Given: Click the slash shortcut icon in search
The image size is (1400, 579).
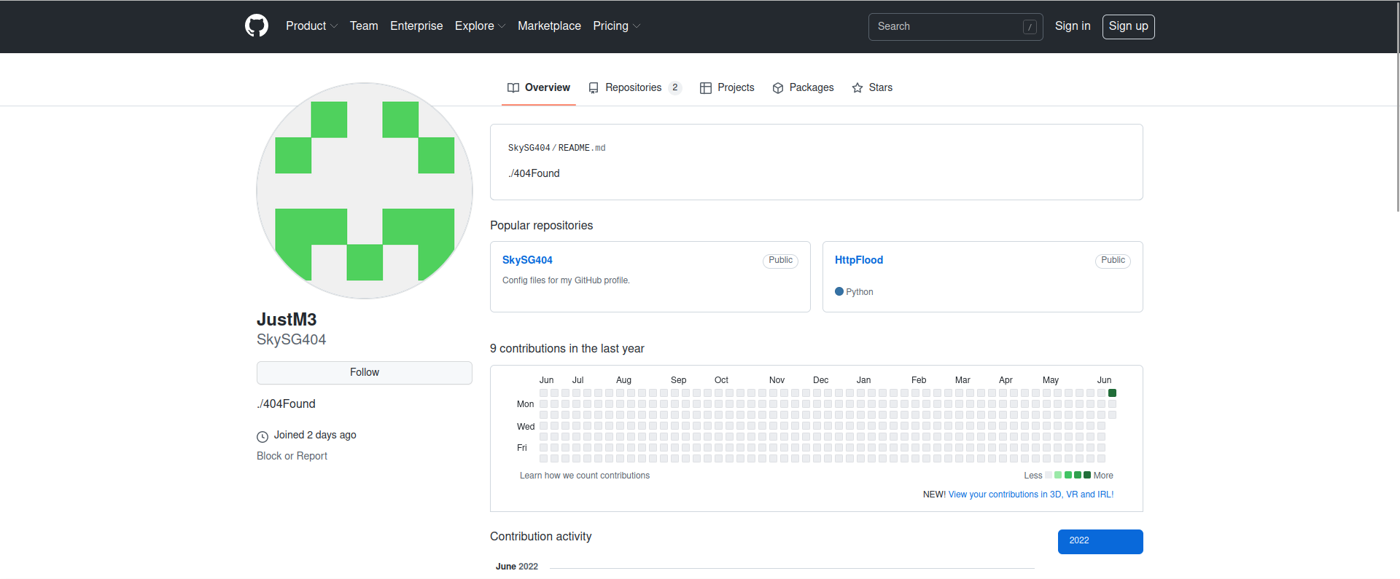Looking at the screenshot, I should (x=1030, y=27).
